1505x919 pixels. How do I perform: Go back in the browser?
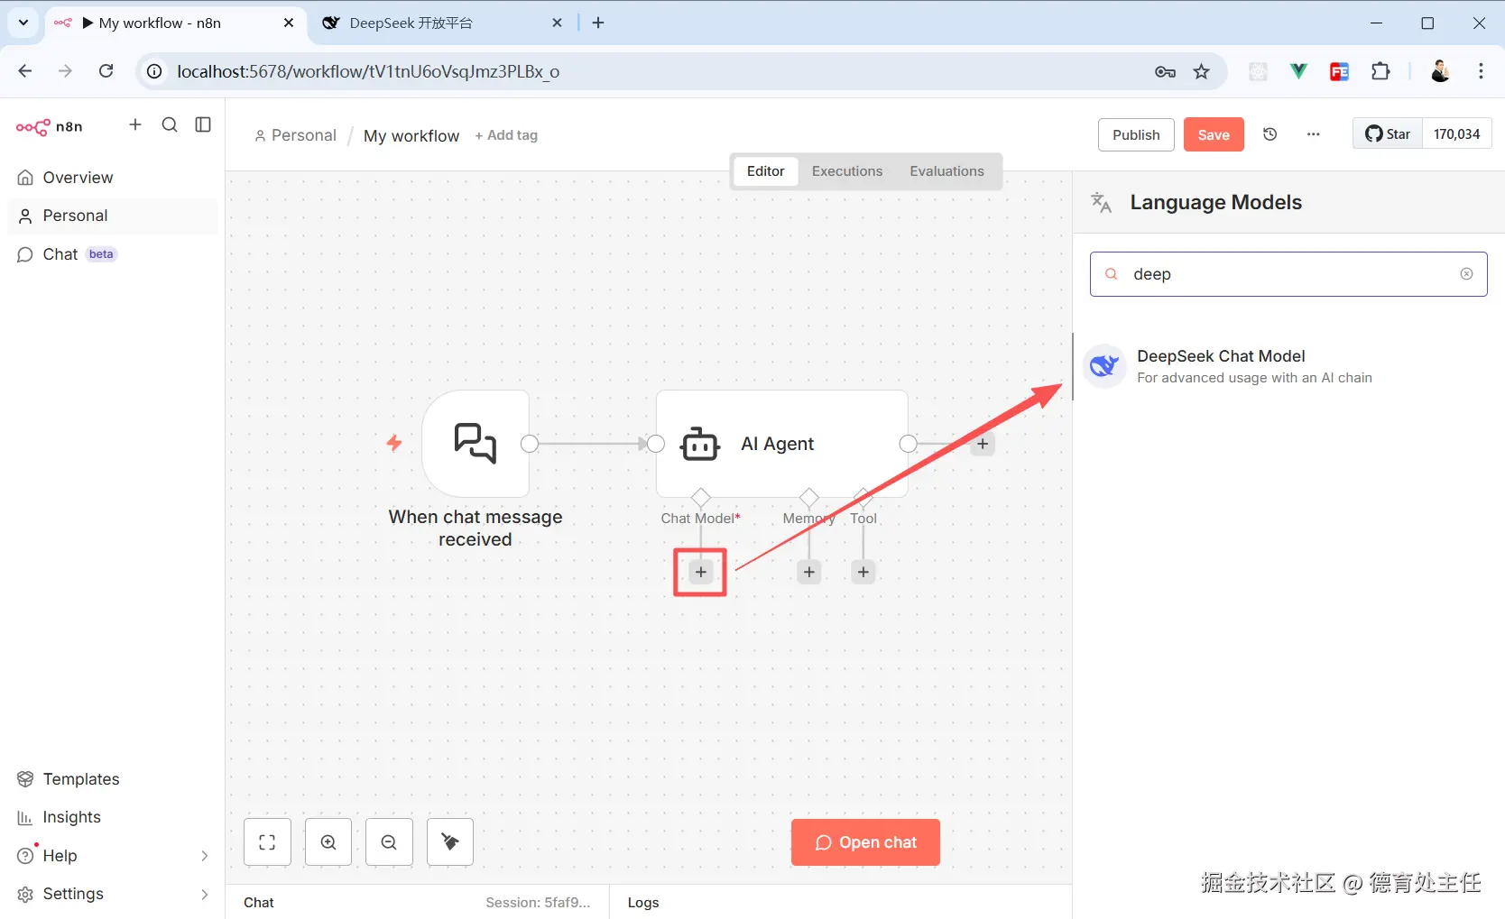(25, 71)
